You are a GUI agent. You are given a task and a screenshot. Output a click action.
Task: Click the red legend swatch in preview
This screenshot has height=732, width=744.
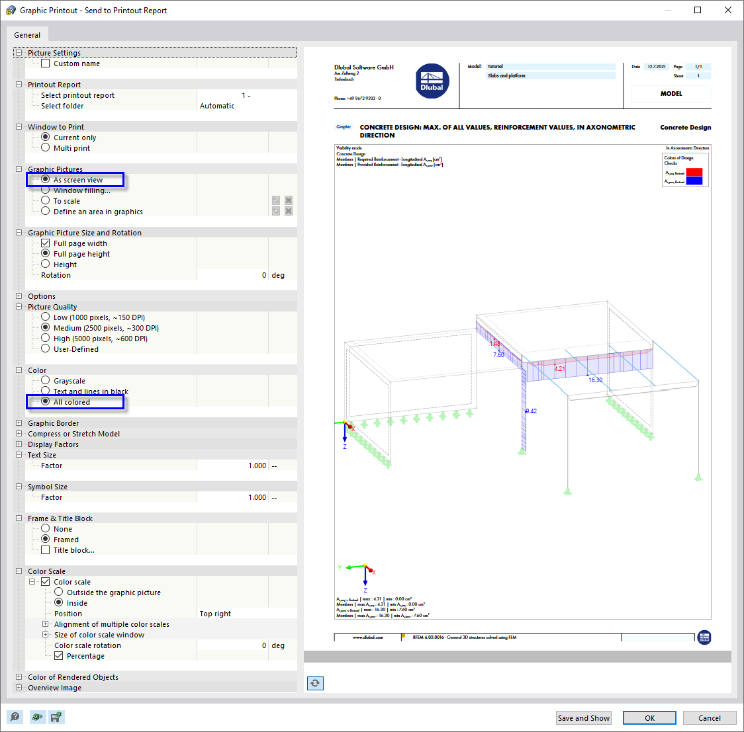click(694, 172)
